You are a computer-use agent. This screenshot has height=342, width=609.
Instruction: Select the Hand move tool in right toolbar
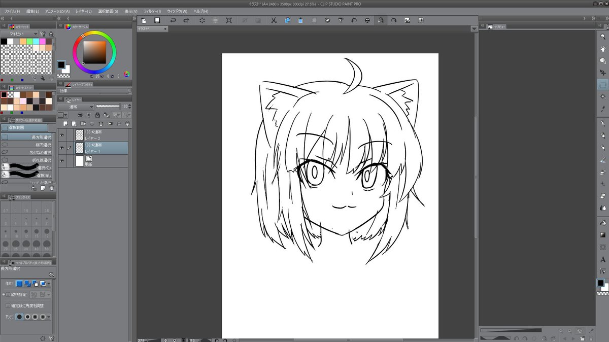pos(603,49)
